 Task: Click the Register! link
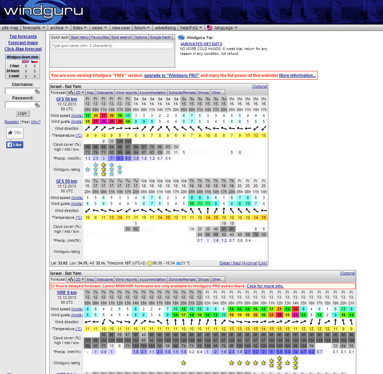tap(12, 122)
